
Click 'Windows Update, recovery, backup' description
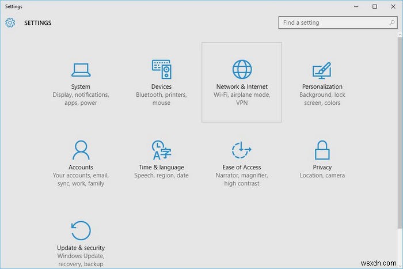81,260
